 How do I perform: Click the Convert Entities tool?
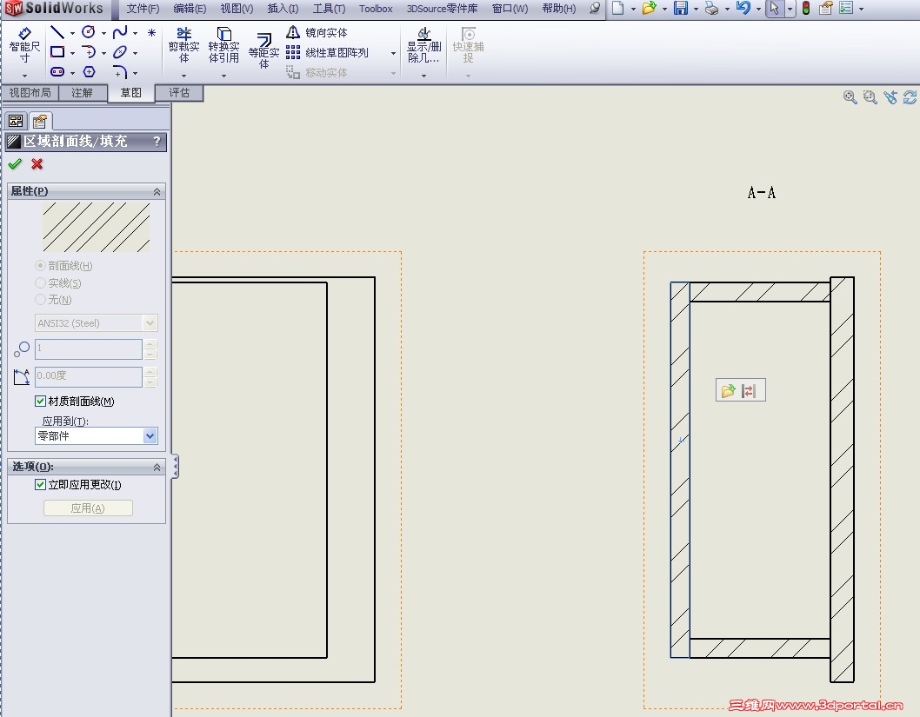223,45
